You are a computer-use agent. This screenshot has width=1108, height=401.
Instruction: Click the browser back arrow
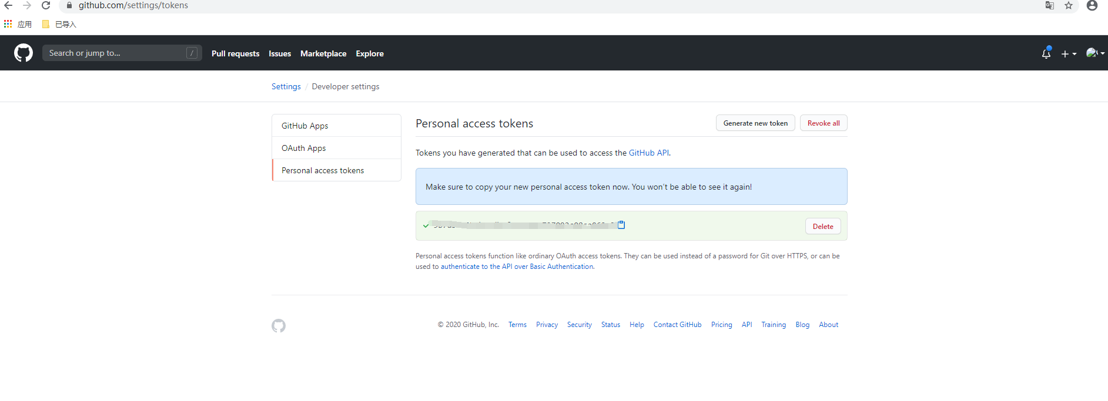click(8, 5)
